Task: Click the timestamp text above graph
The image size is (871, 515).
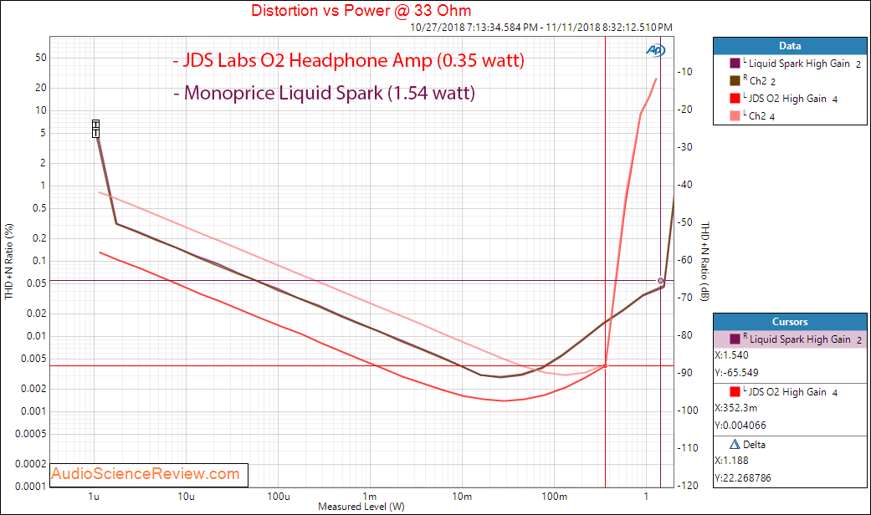Action: pyautogui.click(x=541, y=28)
